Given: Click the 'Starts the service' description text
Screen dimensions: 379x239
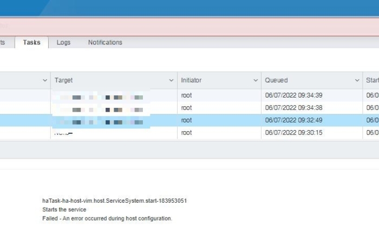Looking at the screenshot, I should (x=64, y=210).
